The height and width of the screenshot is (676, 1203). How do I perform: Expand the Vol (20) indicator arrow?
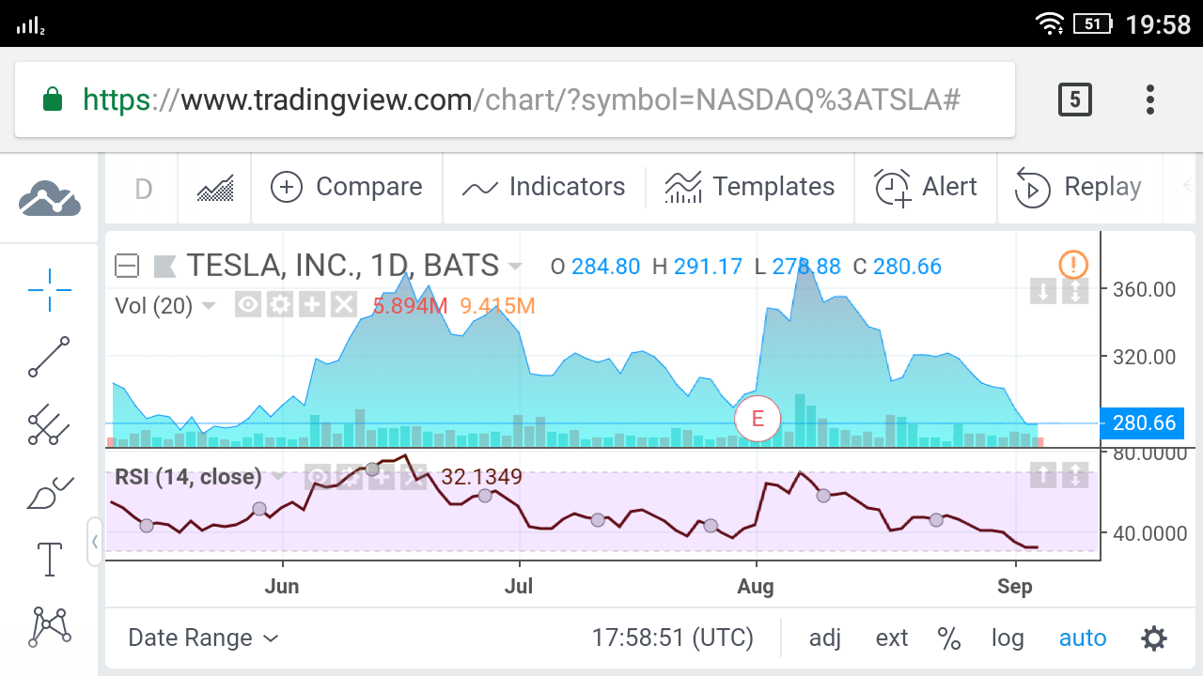pyautogui.click(x=209, y=306)
